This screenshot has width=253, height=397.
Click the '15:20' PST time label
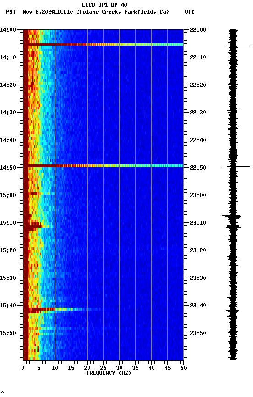click(8, 250)
